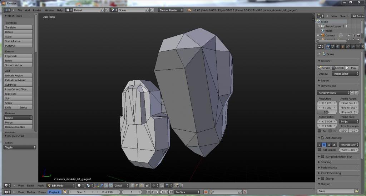The image size is (366, 196).
Task: Enable the Stamp checkbox
Action: pos(323,179)
